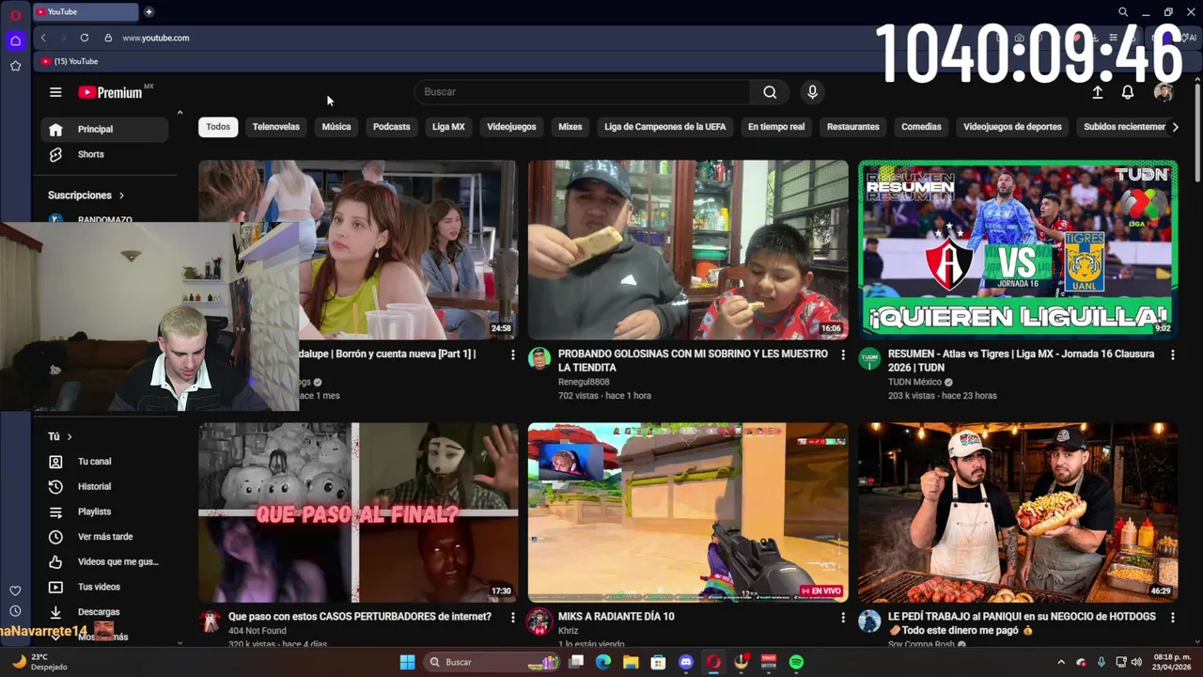
Task: Open Playlists in the sidebar
Action: [104, 512]
